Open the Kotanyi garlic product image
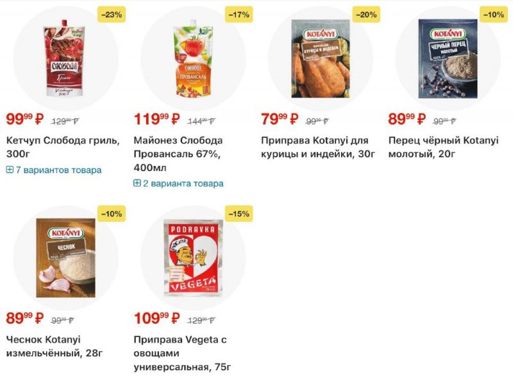 click(x=65, y=258)
